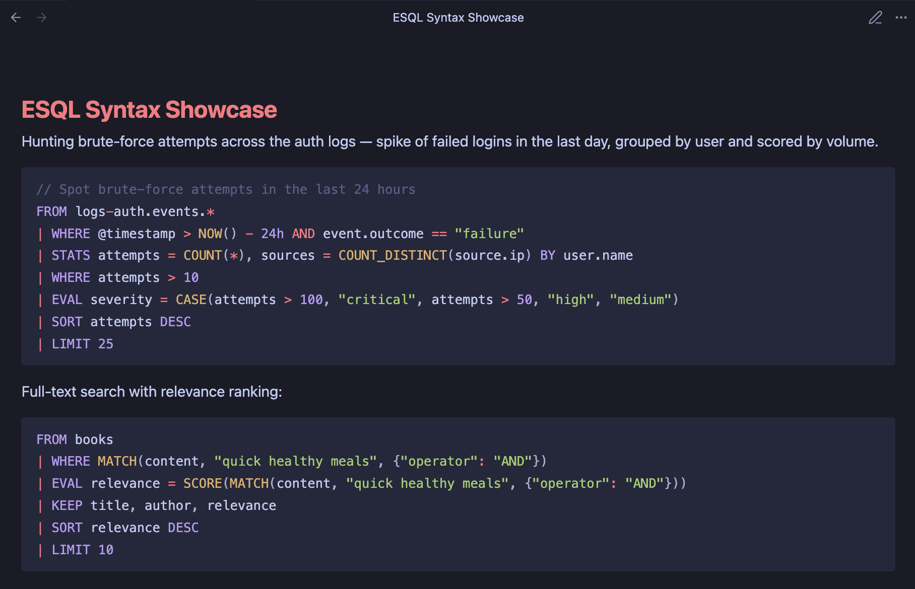Click the SORT relevance DESC line

(117, 528)
